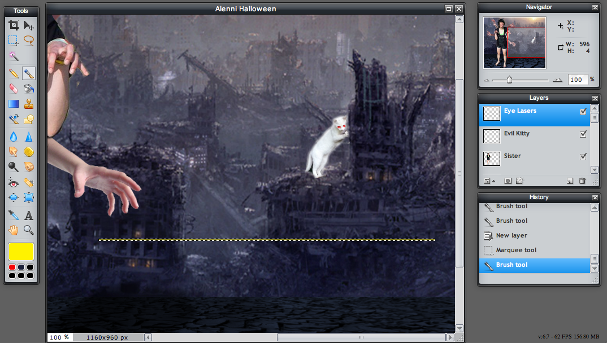This screenshot has height=343, width=607.
Task: Select the Pencil tool
Action: click(x=14, y=73)
